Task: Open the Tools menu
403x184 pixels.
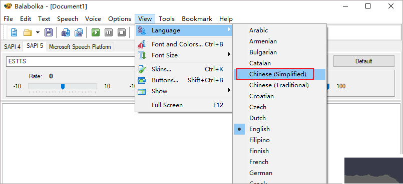Action: tap(167, 18)
